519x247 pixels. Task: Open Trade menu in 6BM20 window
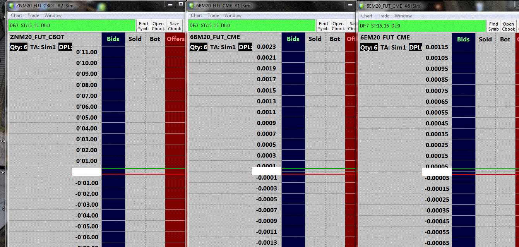pyautogui.click(x=213, y=15)
